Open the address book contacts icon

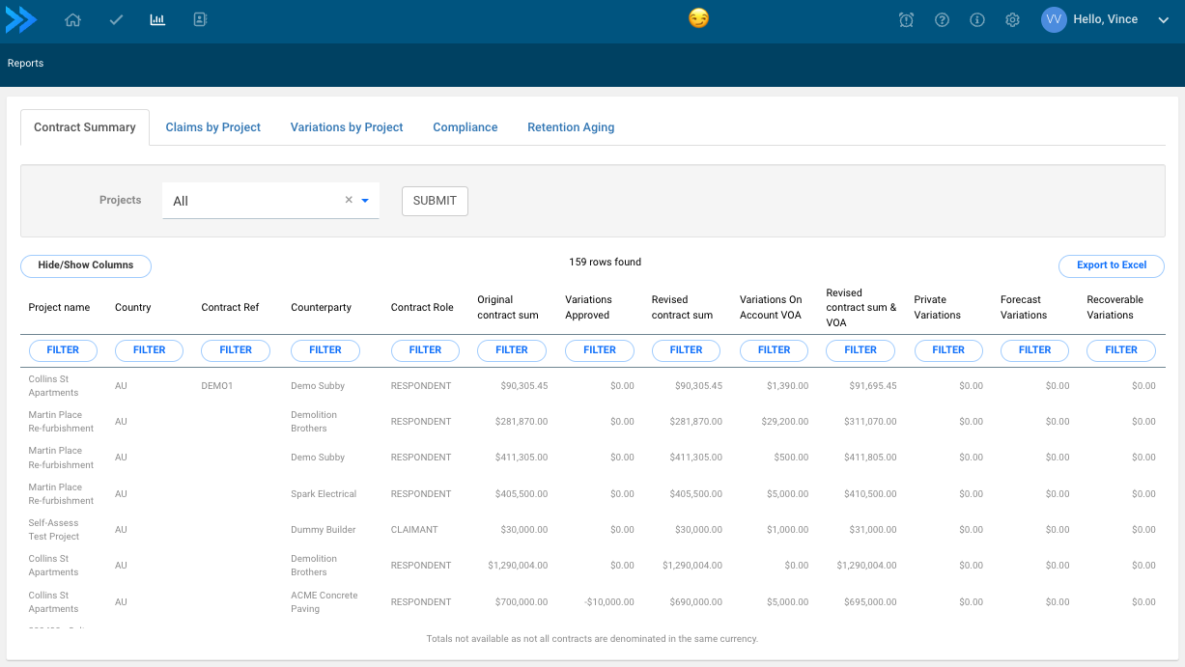[199, 19]
